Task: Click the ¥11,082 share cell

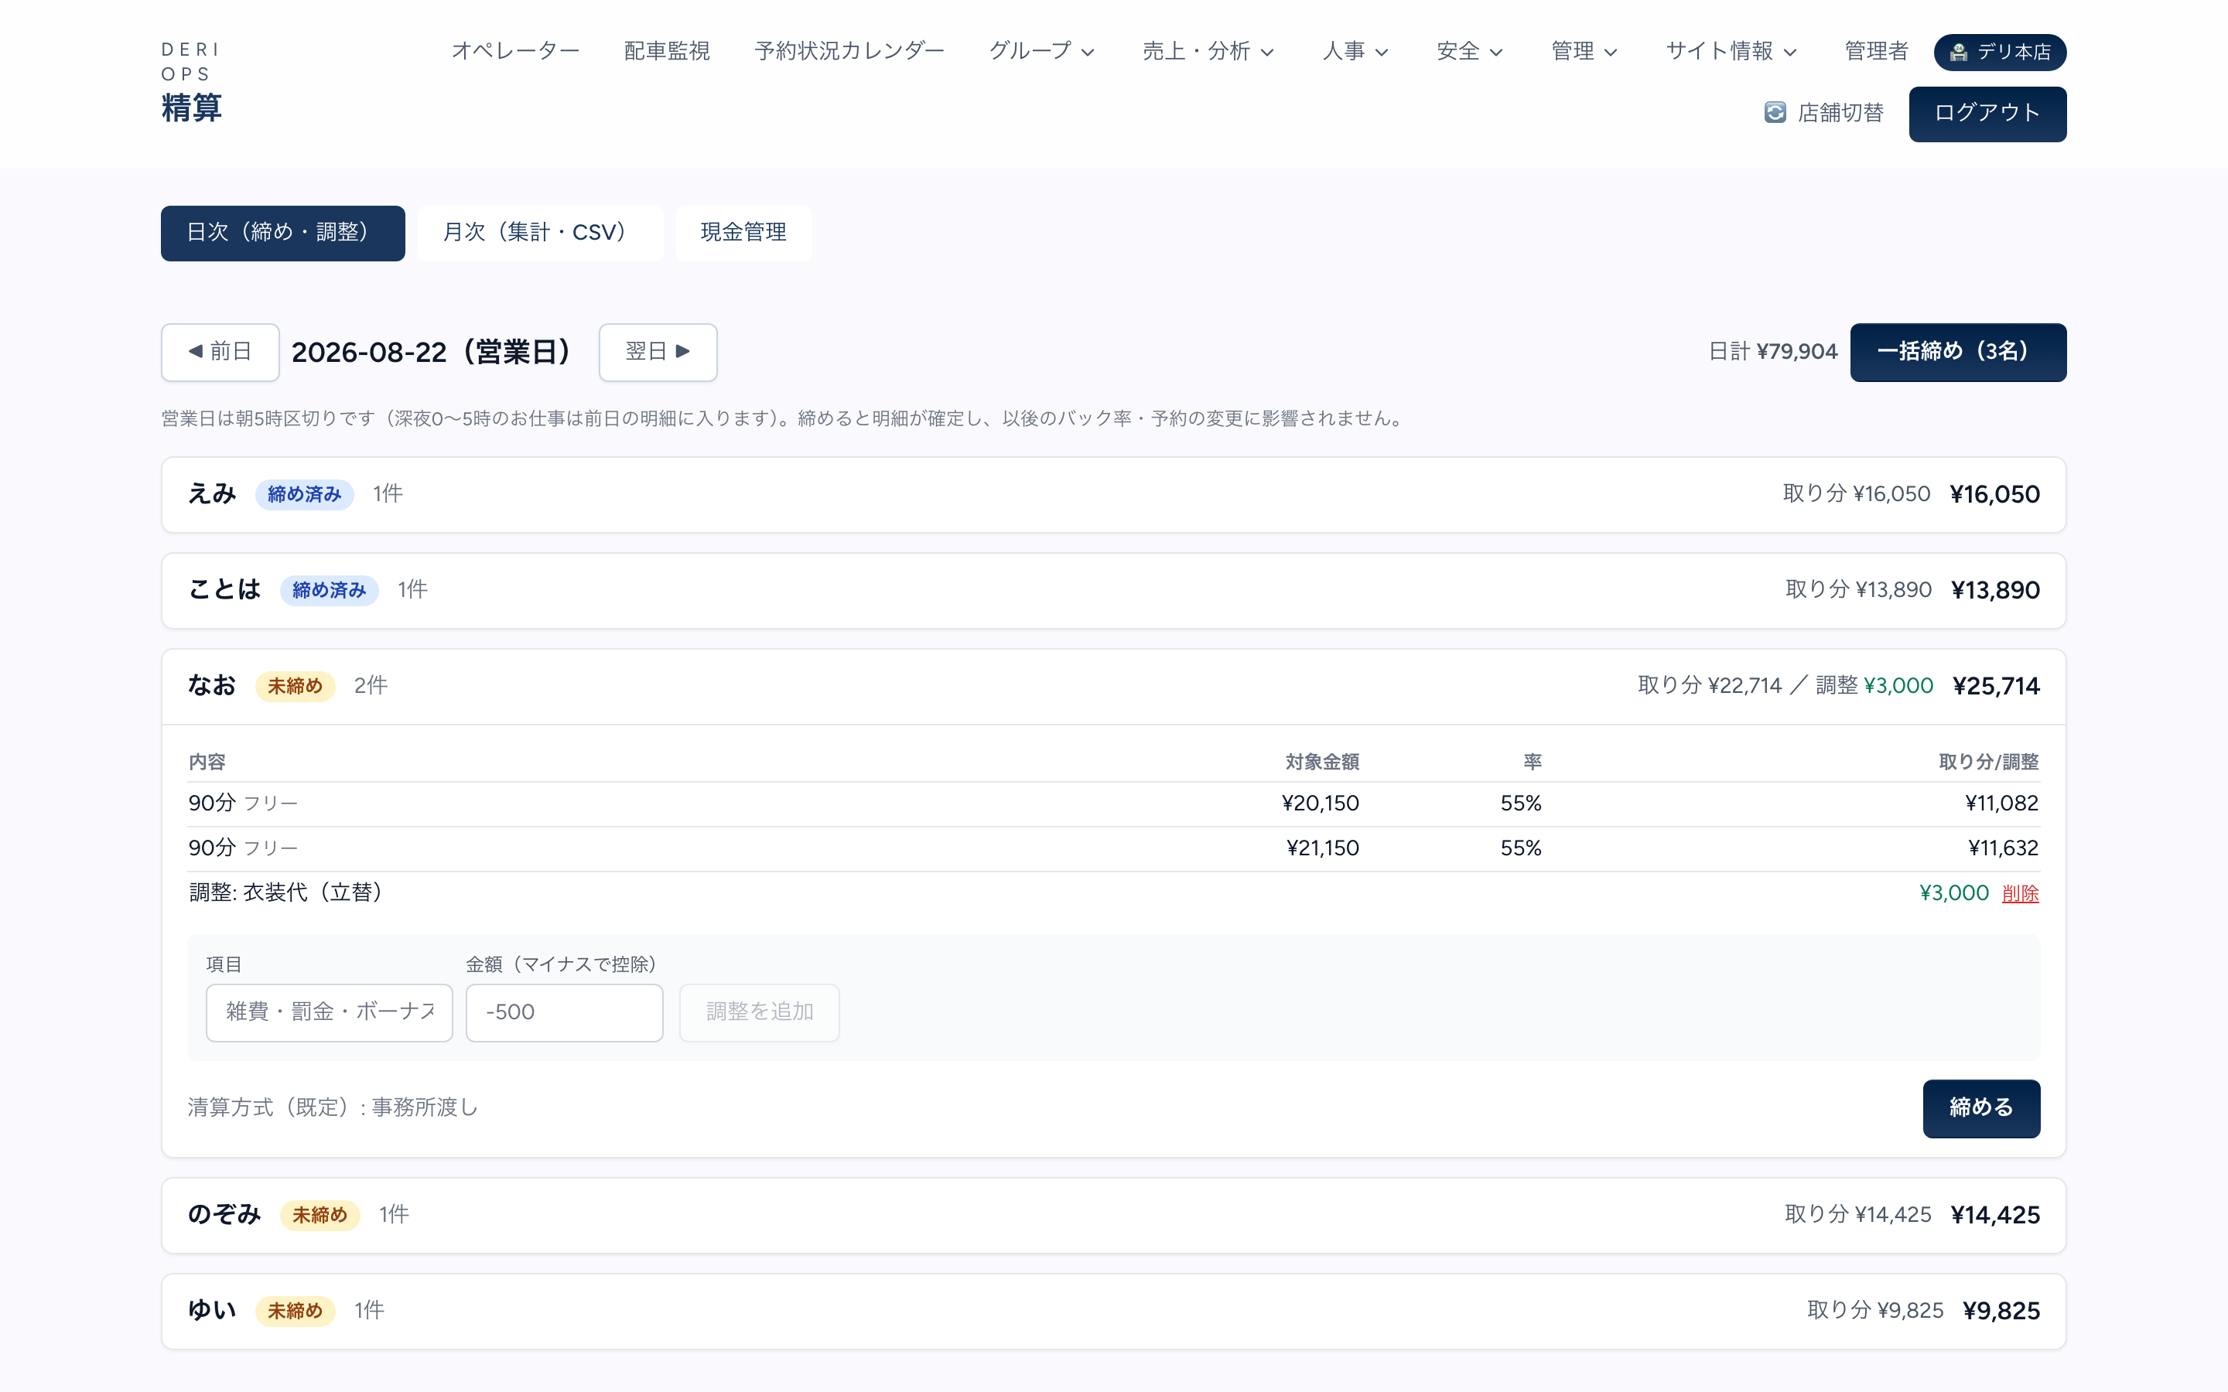Action: 2001,803
